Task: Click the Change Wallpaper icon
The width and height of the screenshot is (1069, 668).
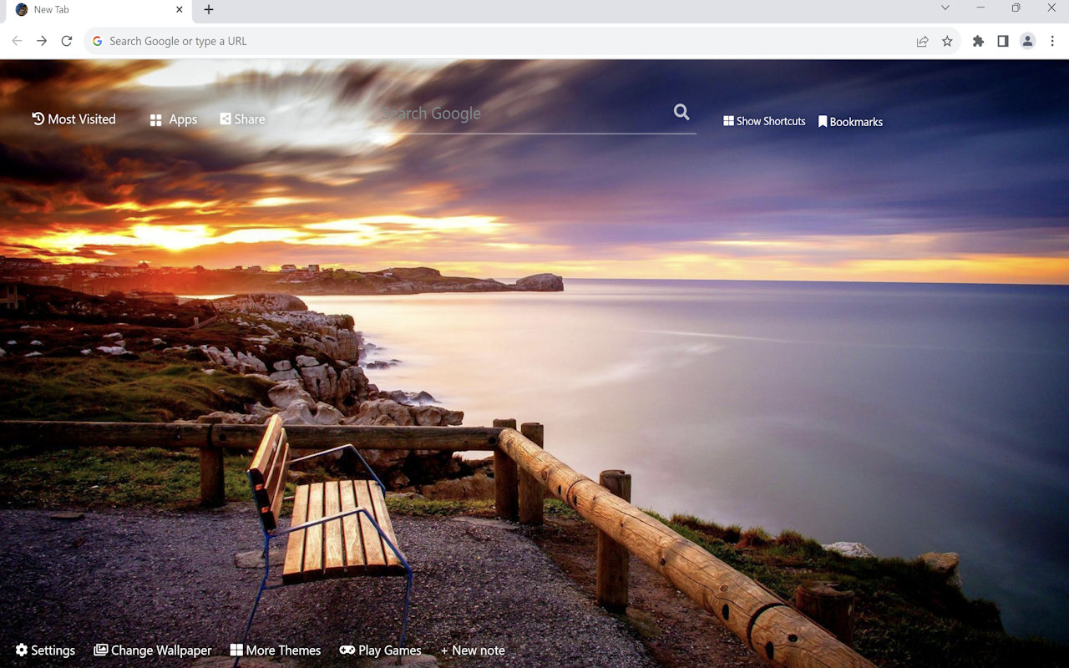Action: pos(100,649)
